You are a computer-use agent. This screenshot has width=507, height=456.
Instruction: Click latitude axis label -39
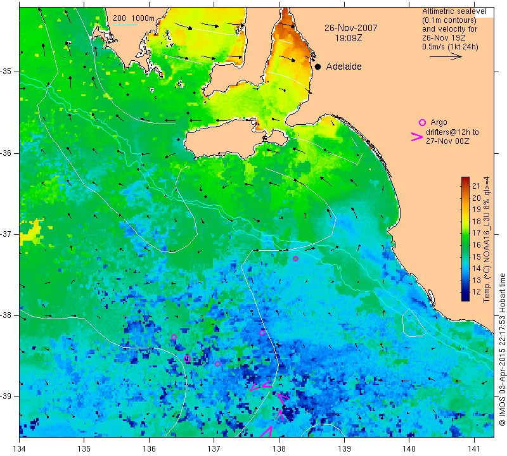coord(6,396)
